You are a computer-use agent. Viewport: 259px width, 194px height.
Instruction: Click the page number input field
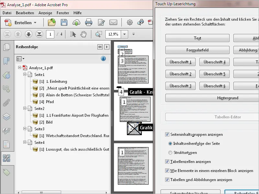(x=50, y=34)
